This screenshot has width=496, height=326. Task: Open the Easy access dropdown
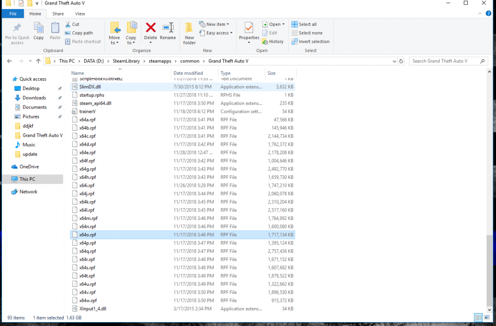(x=216, y=33)
